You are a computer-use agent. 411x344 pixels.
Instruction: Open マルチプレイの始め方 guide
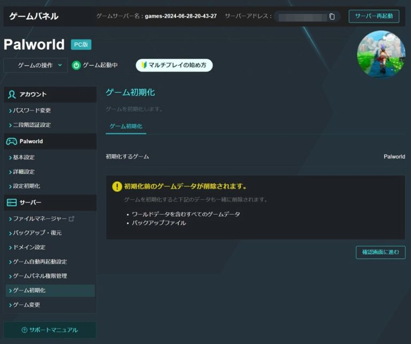click(174, 65)
